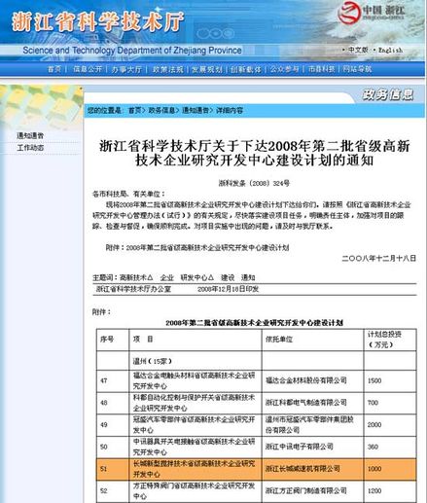Go to 政务信息 in the breadcrumb

point(161,110)
